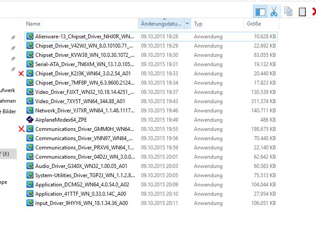Image resolution: width=316 pixels, height=238 pixels.
Task: Sort files by the Name column header
Action: click(x=33, y=24)
